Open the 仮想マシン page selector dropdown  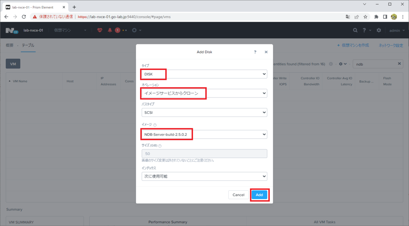(x=70, y=30)
